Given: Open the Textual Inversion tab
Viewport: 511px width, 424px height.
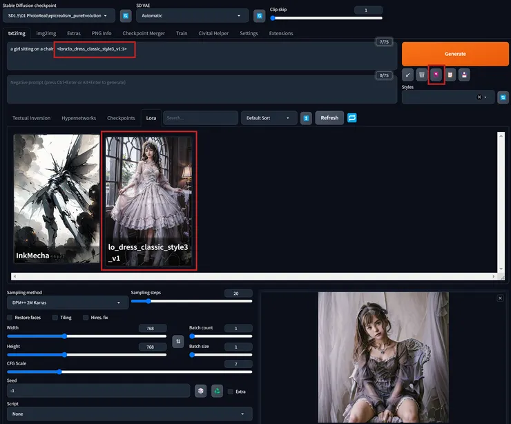Looking at the screenshot, I should tap(31, 118).
